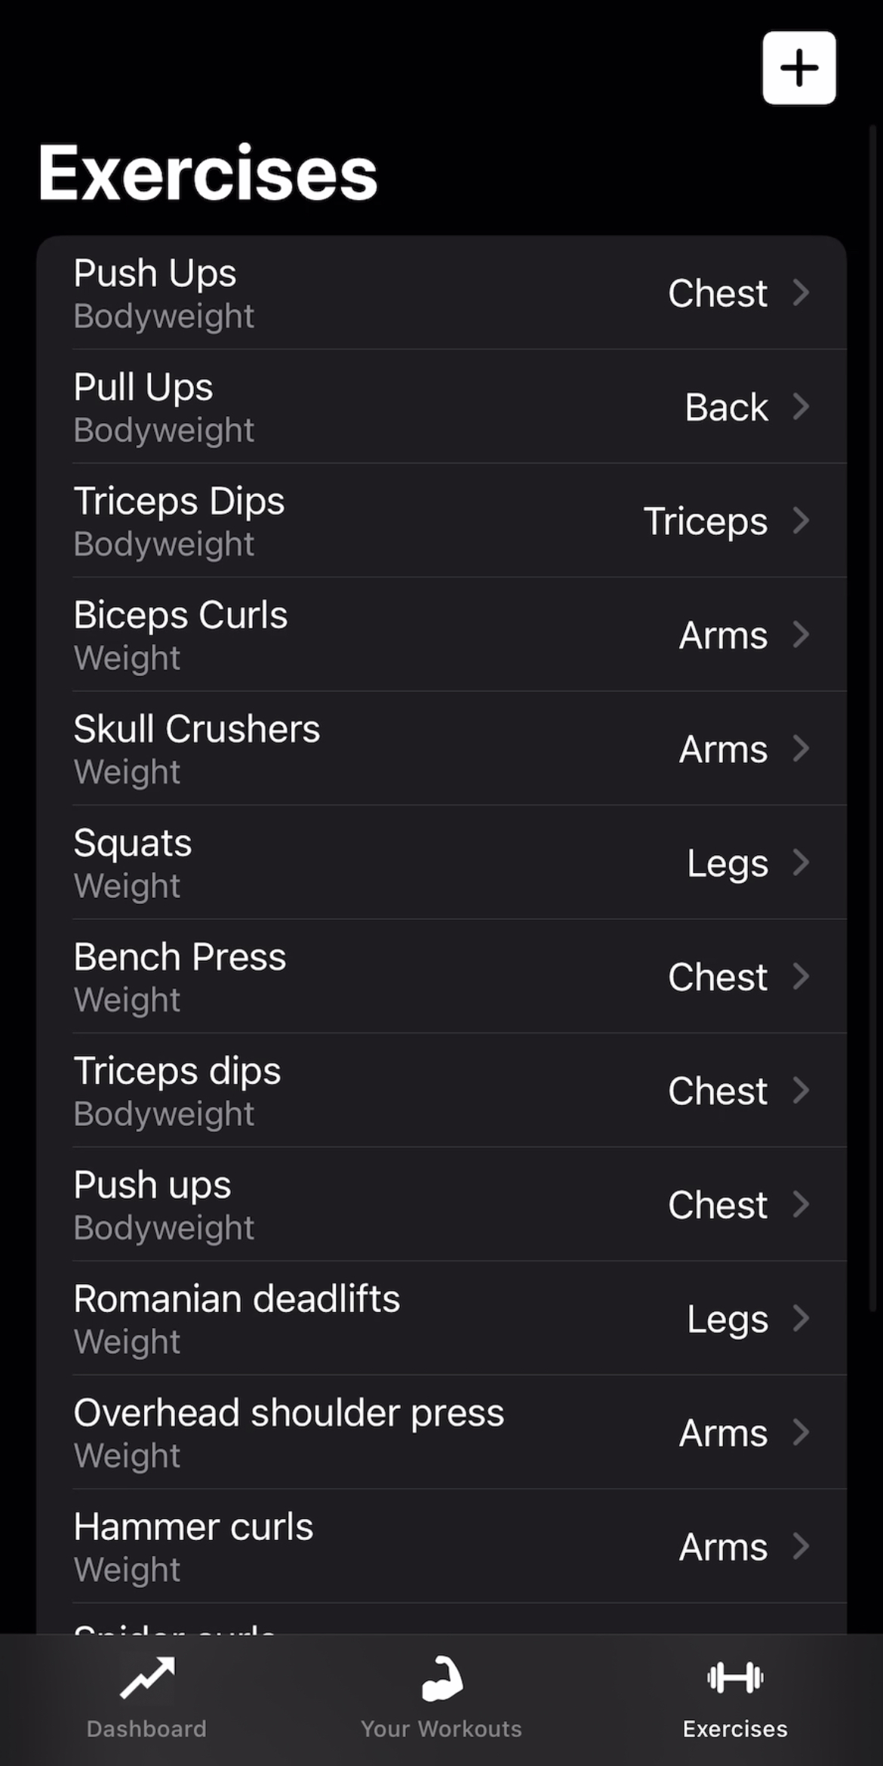Select the Hammer curls row
883x1766 pixels.
[377, 1546]
